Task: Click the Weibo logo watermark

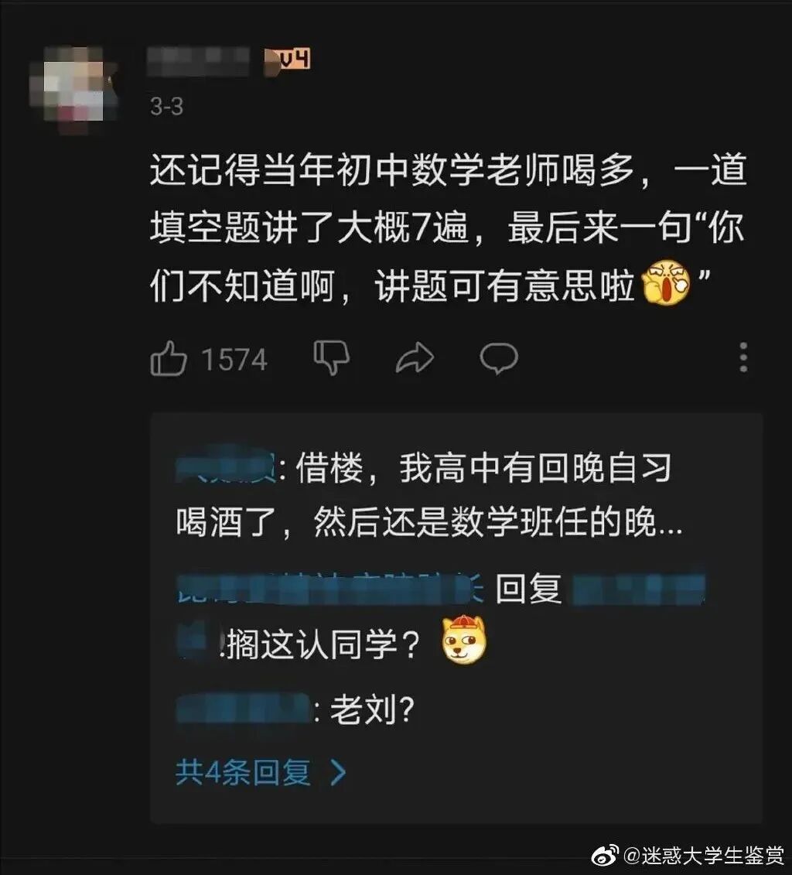Action: pos(605,854)
